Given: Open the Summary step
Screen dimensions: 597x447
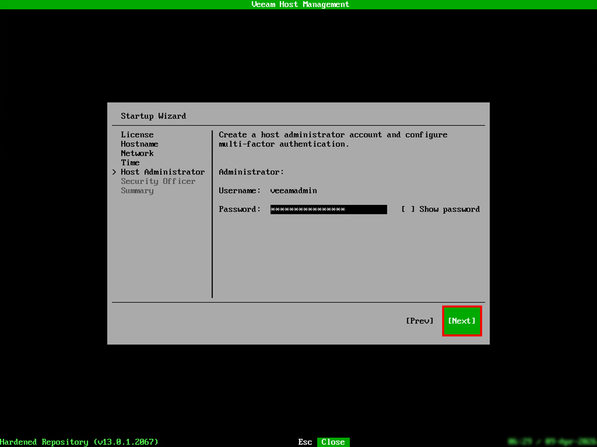Looking at the screenshot, I should pos(137,190).
